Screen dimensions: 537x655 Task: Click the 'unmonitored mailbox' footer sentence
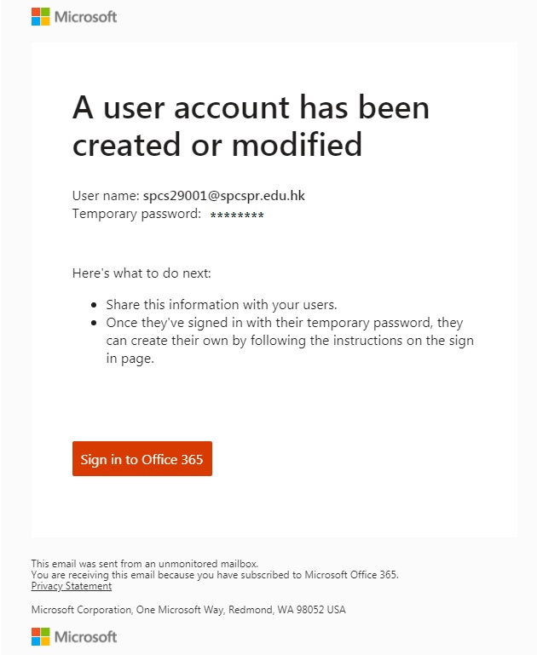(145, 564)
